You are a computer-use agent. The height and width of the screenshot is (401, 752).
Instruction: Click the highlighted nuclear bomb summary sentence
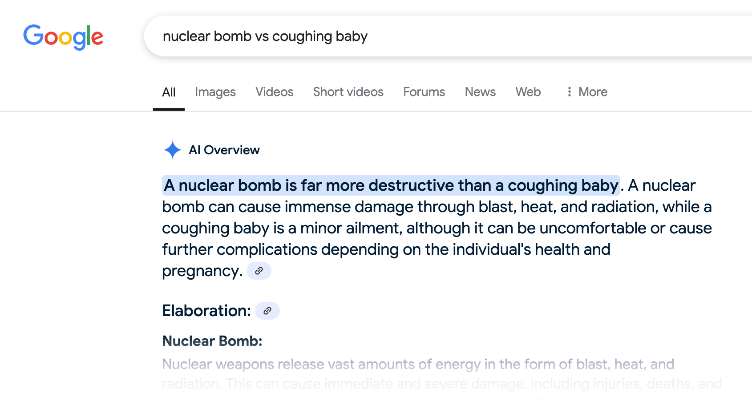pyautogui.click(x=391, y=185)
